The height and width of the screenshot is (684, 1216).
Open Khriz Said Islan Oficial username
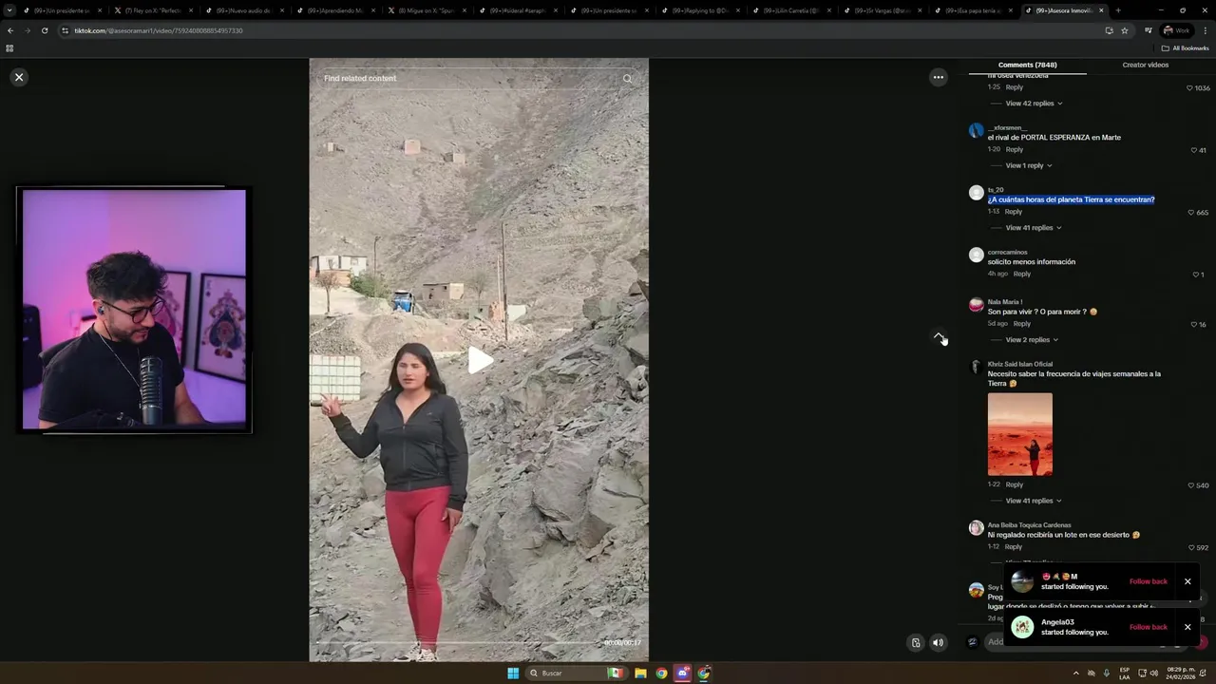click(x=1020, y=364)
